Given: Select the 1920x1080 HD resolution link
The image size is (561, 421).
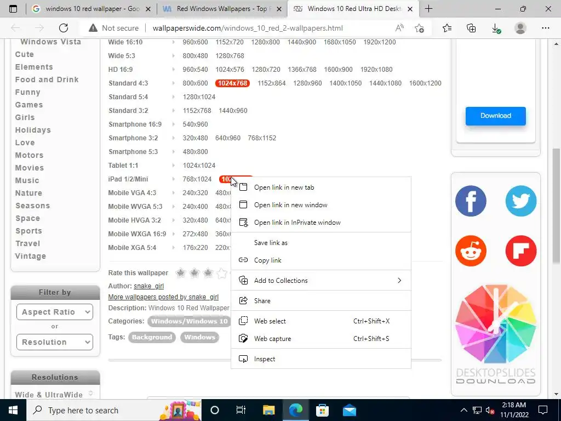Looking at the screenshot, I should [376, 70].
